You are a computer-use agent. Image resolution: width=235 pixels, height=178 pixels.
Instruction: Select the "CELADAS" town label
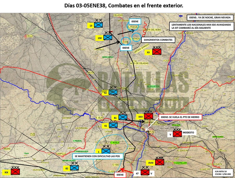[118, 15]
